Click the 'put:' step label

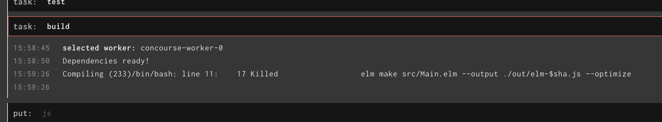pos(23,114)
